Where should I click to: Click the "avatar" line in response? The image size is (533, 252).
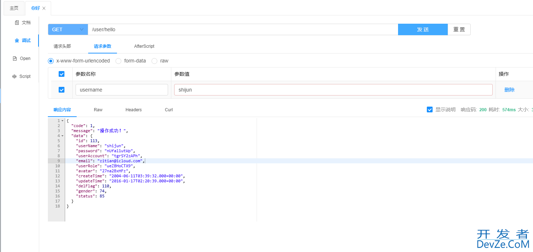coord(103,171)
